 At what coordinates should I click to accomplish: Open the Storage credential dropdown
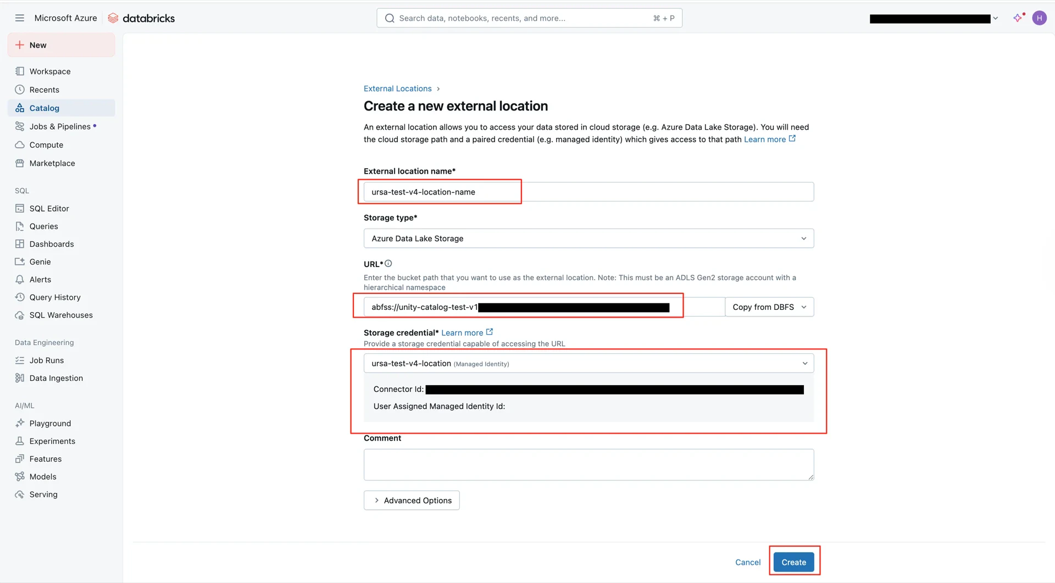588,363
